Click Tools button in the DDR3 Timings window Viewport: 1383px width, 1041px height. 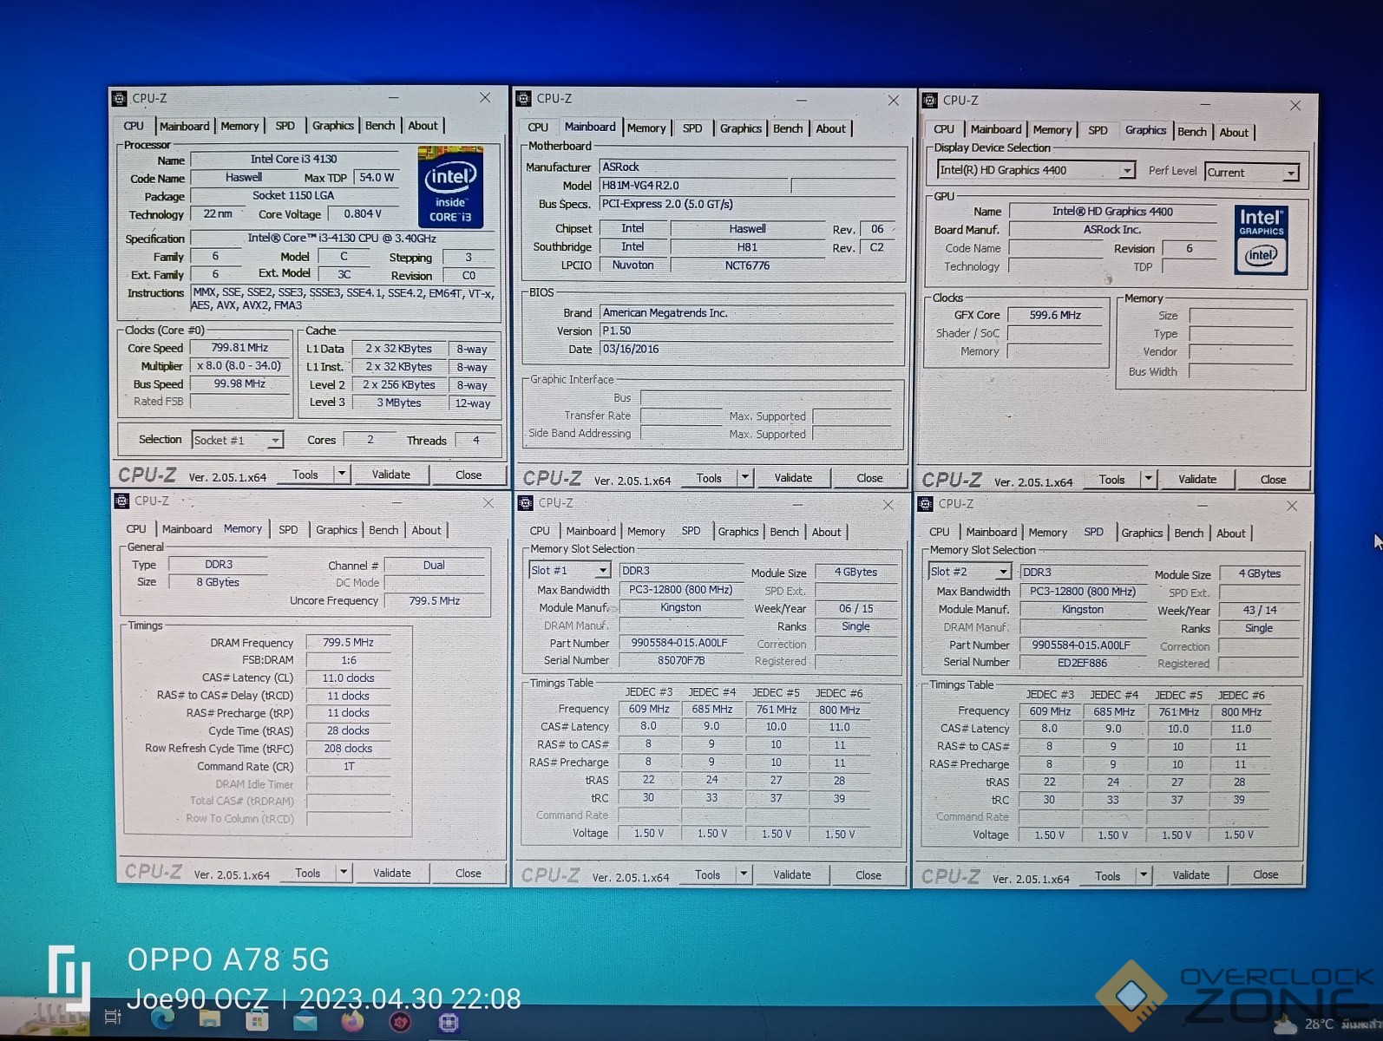pyautogui.click(x=307, y=873)
